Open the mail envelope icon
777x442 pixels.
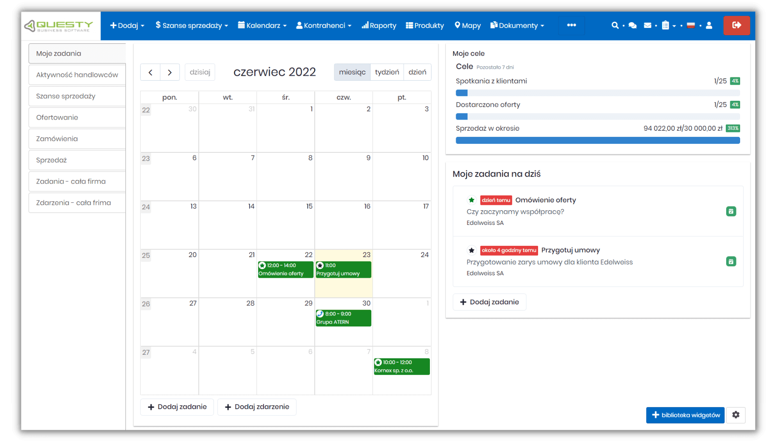pos(647,25)
